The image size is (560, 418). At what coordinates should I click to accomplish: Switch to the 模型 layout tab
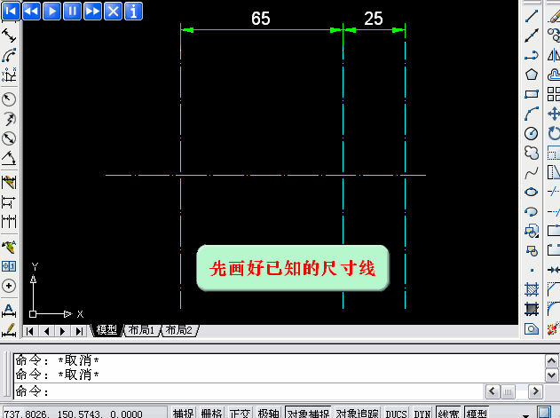pyautogui.click(x=106, y=330)
